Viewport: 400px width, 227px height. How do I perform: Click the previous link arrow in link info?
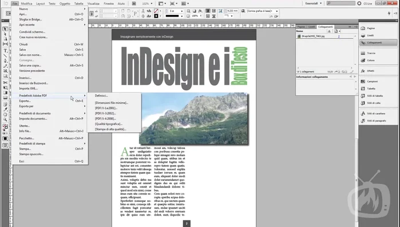[x=351, y=77]
